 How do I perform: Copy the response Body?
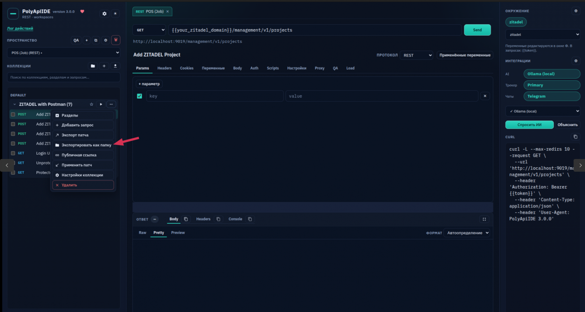(x=186, y=219)
